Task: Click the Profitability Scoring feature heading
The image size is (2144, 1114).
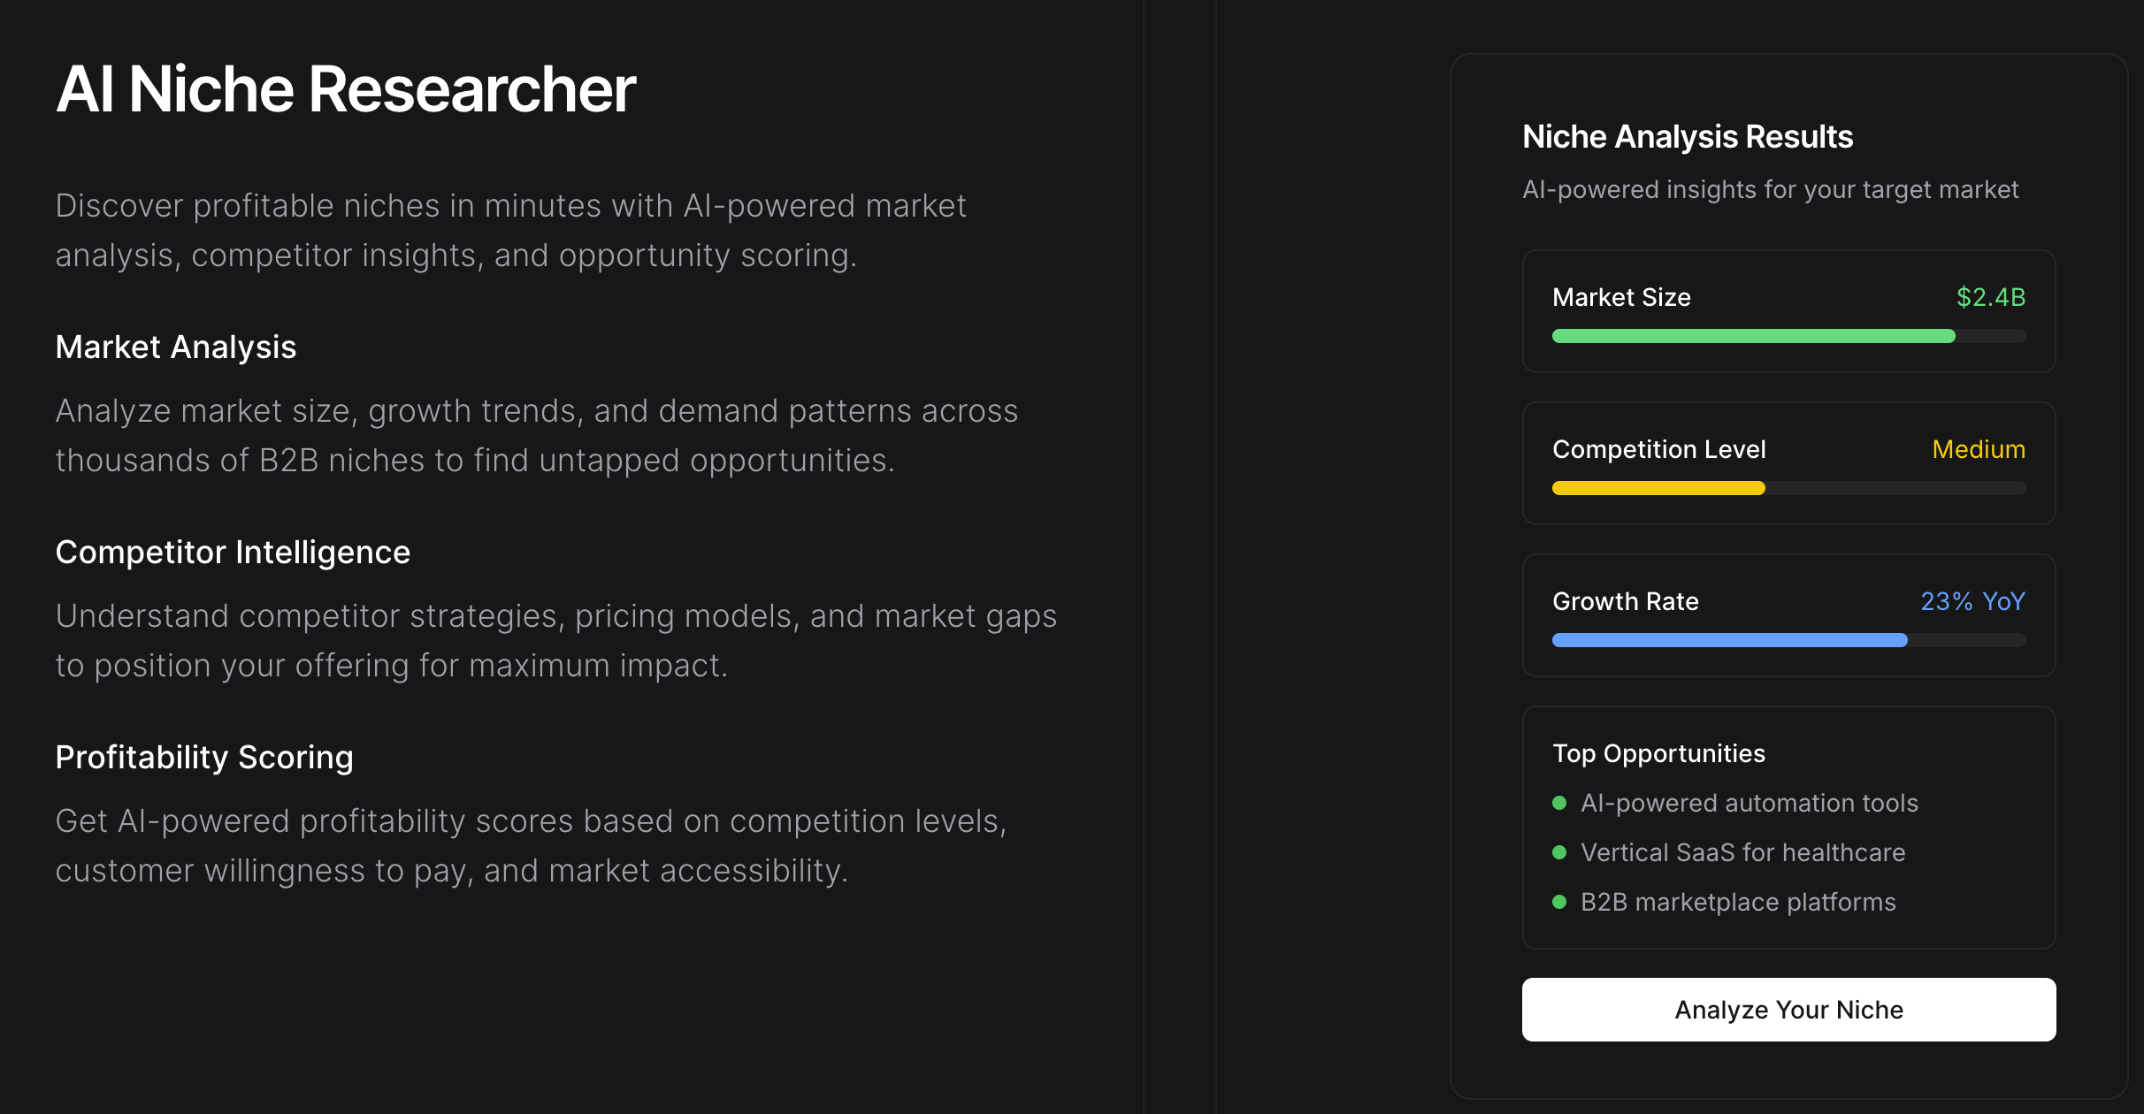Action: (204, 758)
